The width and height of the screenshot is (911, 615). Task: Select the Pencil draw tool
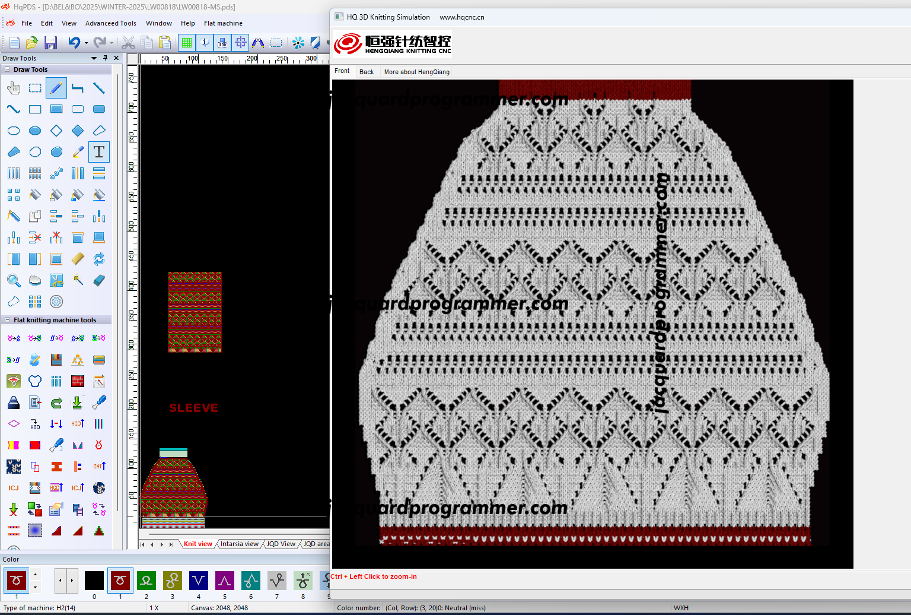[x=56, y=88]
